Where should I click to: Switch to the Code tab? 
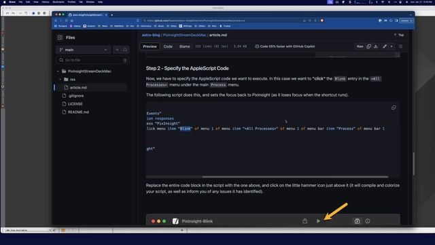tap(168, 46)
